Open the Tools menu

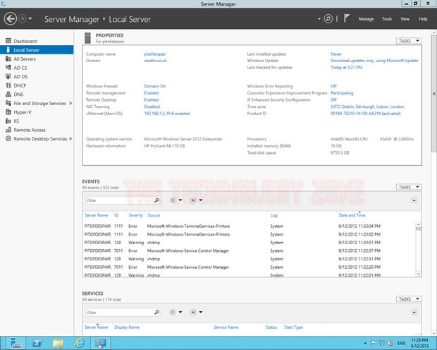click(x=387, y=19)
